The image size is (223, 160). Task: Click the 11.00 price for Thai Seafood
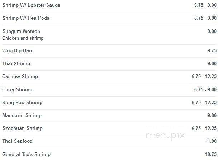click(211, 141)
